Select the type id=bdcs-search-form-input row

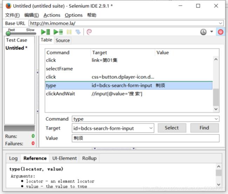(129, 85)
